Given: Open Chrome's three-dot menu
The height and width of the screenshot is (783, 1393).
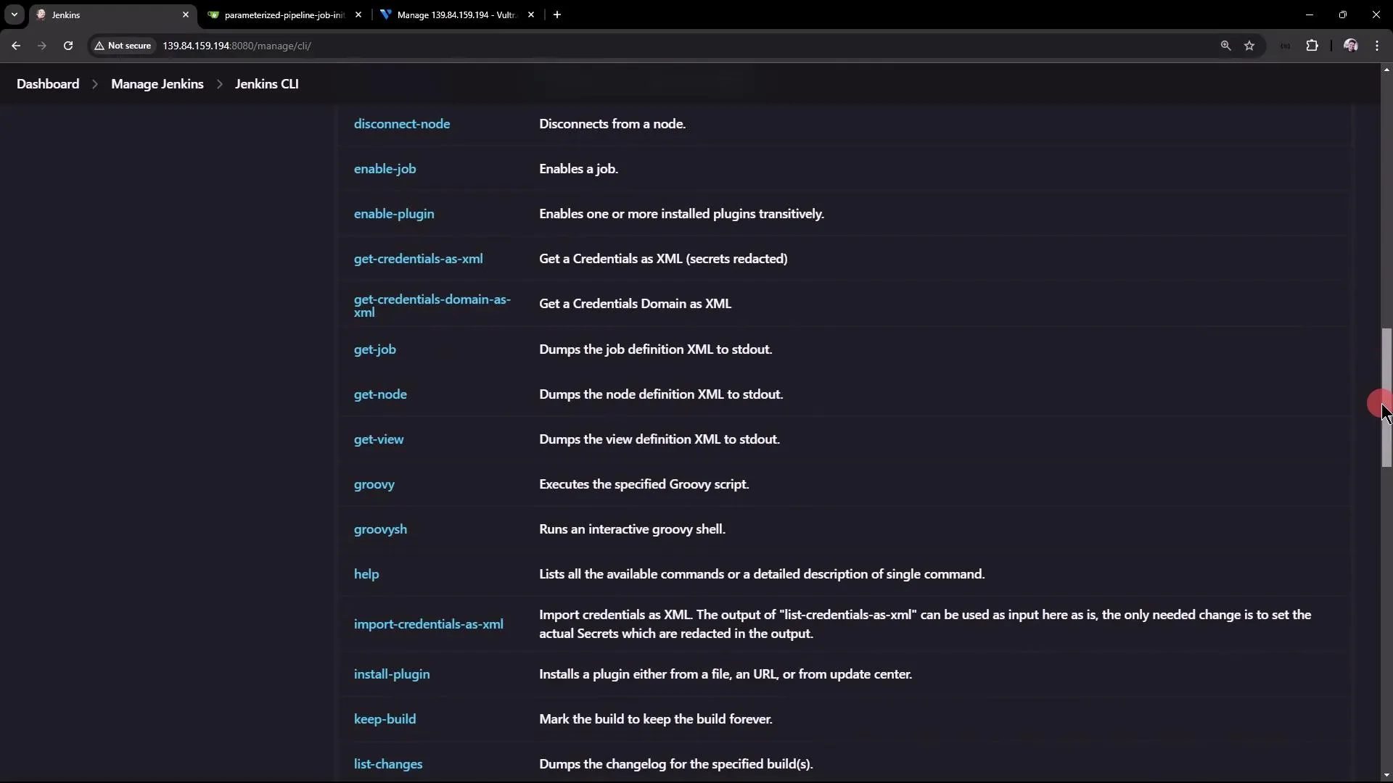Looking at the screenshot, I should (1378, 45).
